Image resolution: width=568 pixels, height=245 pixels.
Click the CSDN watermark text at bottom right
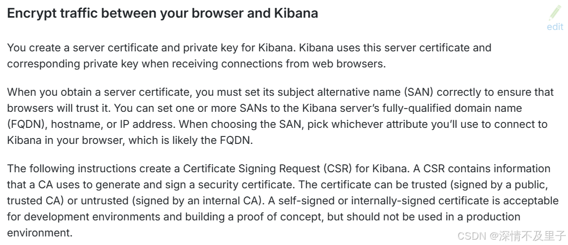tap(472, 236)
